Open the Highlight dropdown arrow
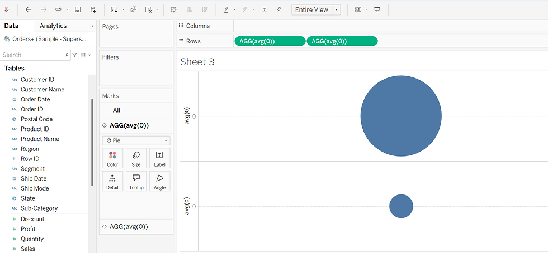The height and width of the screenshot is (253, 548). point(234,10)
